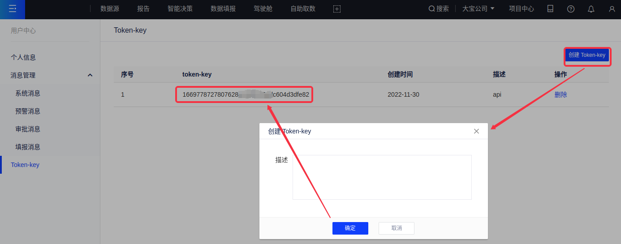Click the search magnifier icon
The image size is (621, 244).
[x=431, y=9]
